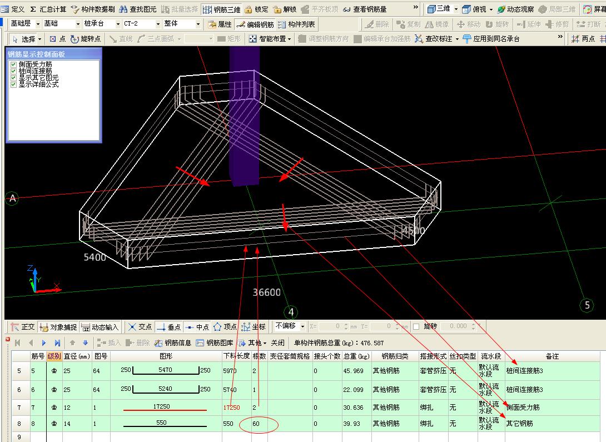The image size is (606, 442).
Task: Toggle 桩间连接筋 checkbox
Action: pos(14,72)
